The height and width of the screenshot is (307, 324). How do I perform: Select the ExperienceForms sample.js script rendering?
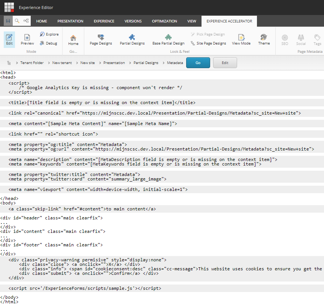click(x=162, y=288)
